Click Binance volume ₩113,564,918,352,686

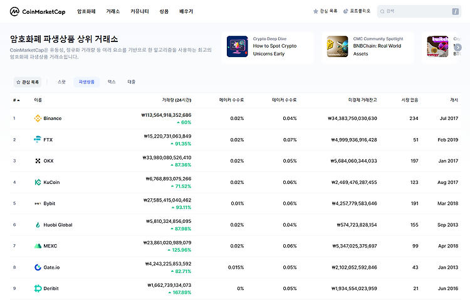(x=166, y=115)
